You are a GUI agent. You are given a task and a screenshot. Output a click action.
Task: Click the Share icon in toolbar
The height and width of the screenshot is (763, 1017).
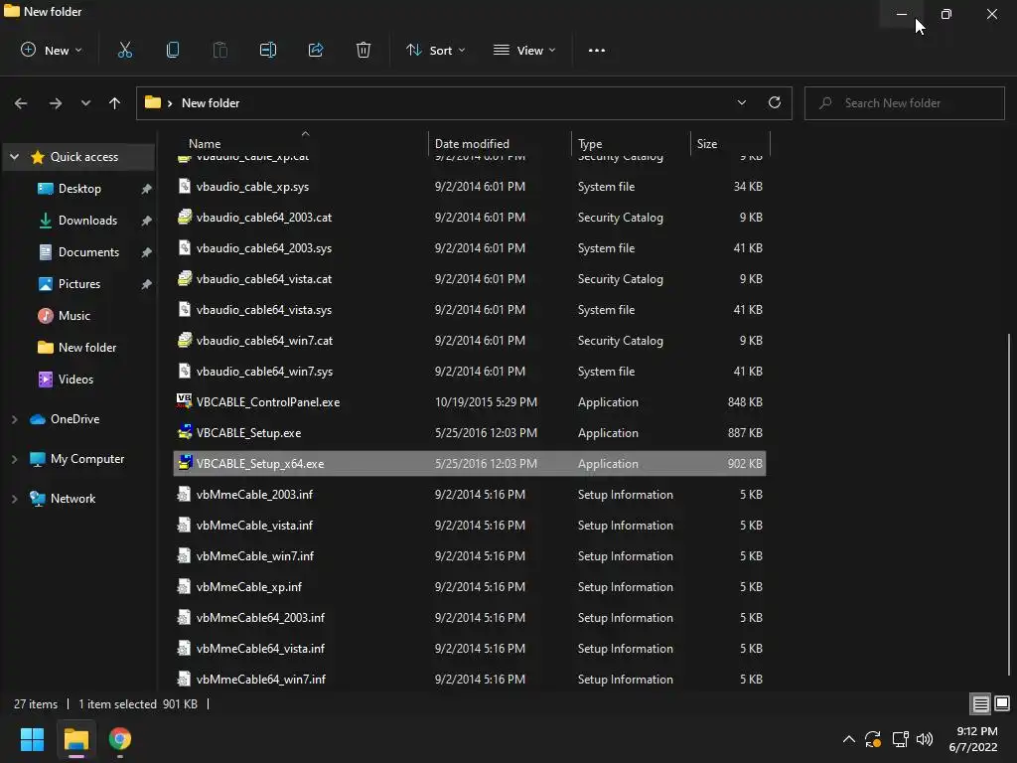316,50
